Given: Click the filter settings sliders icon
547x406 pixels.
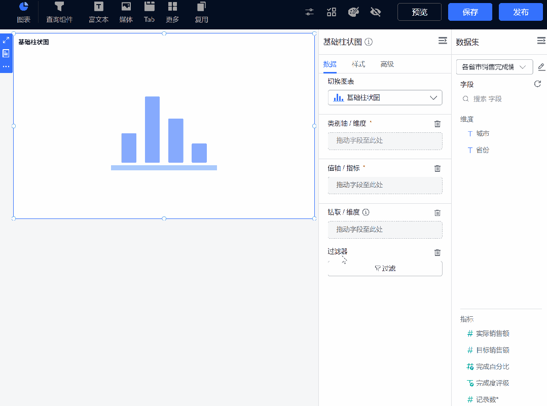Looking at the screenshot, I should 309,12.
